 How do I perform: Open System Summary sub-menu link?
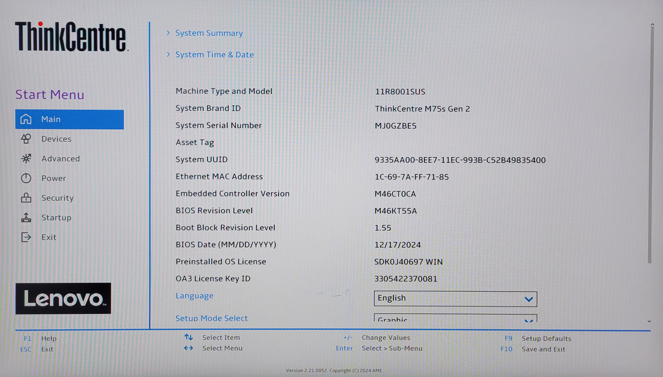coord(209,33)
